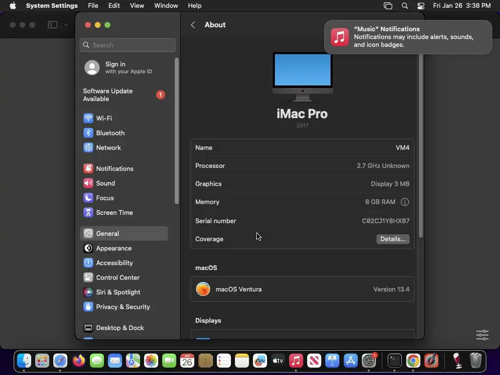The height and width of the screenshot is (375, 500).
Task: Open Screen Time settings
Action: coord(124,213)
